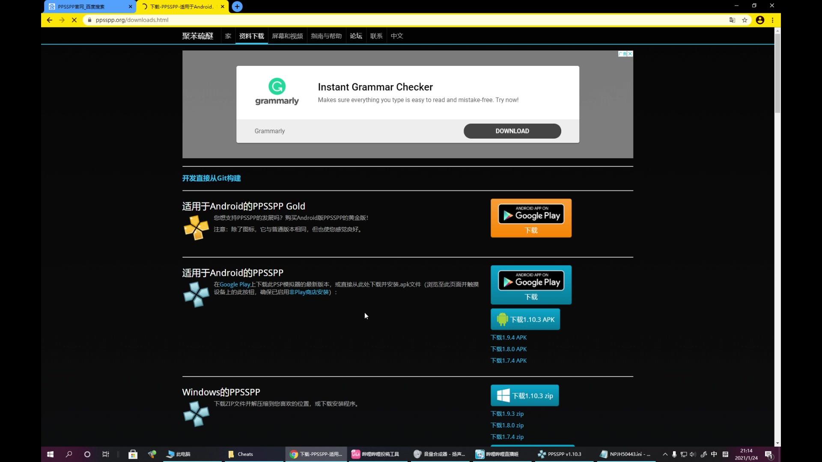Image resolution: width=822 pixels, height=462 pixels.
Task: Open the 下载1.8.0 zip link
Action: pyautogui.click(x=507, y=425)
